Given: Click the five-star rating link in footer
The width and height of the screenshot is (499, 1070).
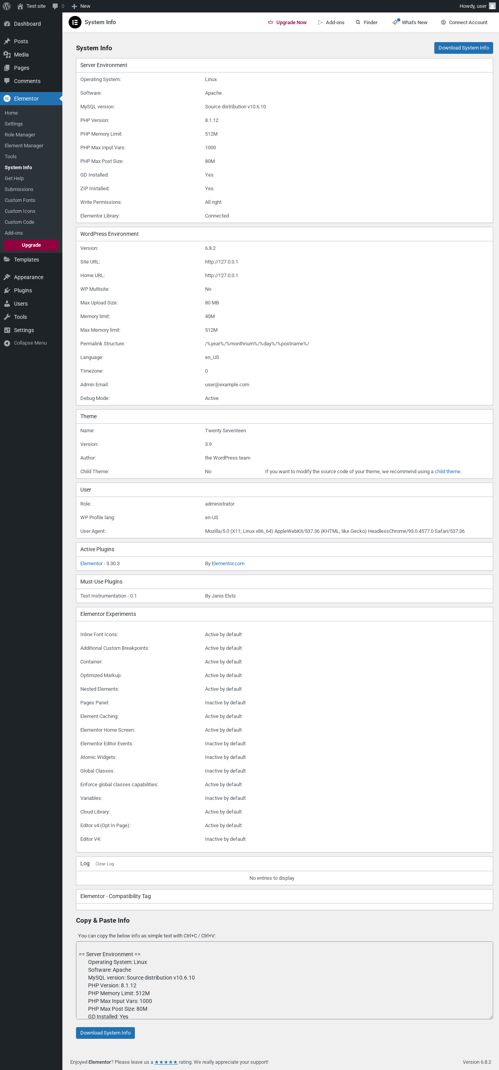Looking at the screenshot, I should coord(166,1062).
